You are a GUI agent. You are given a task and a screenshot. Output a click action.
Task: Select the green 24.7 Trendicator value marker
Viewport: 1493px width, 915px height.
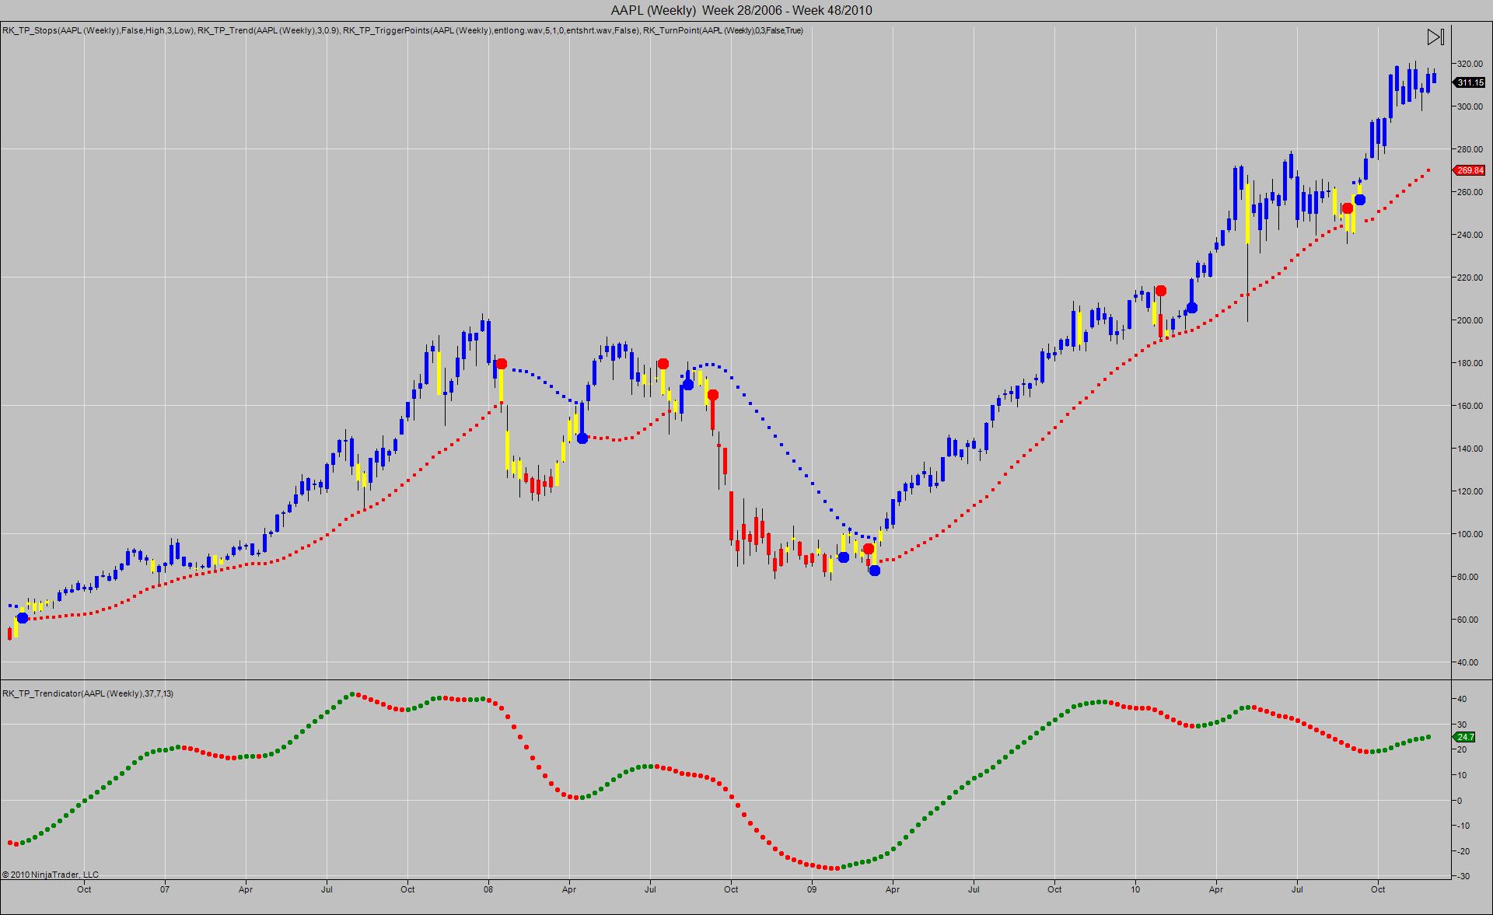pos(1464,737)
